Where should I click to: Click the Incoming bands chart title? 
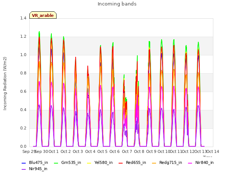pyautogui.click(x=117, y=4)
